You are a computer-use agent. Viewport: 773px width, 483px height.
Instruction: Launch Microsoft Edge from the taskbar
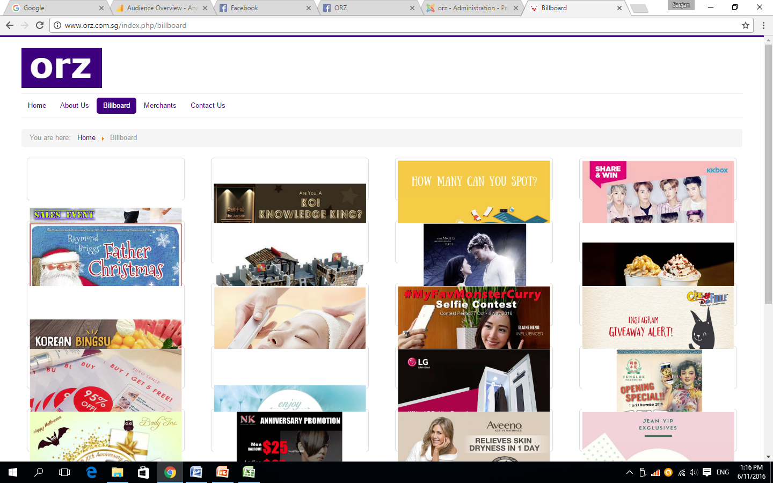tap(91, 472)
